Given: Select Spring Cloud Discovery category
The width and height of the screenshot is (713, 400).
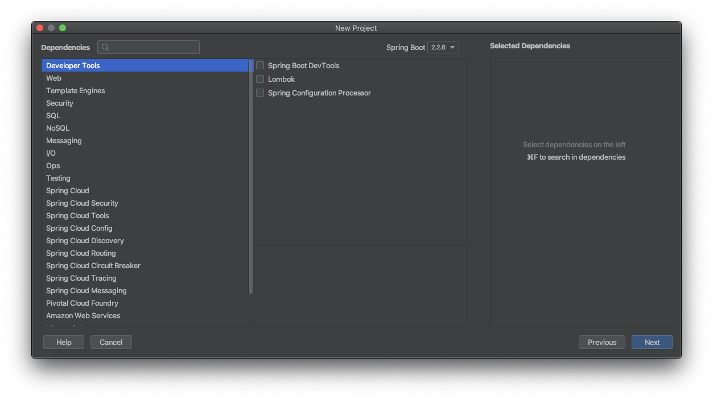Looking at the screenshot, I should (145, 240).
